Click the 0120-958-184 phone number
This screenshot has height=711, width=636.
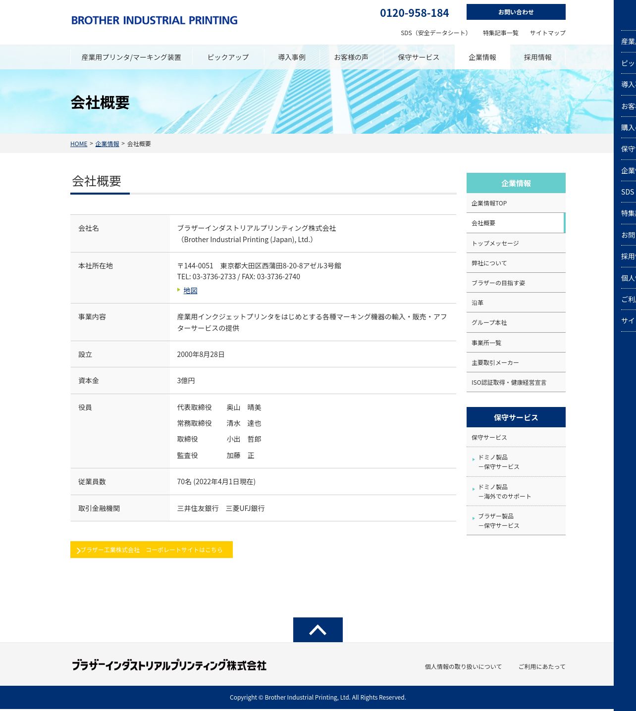click(414, 13)
